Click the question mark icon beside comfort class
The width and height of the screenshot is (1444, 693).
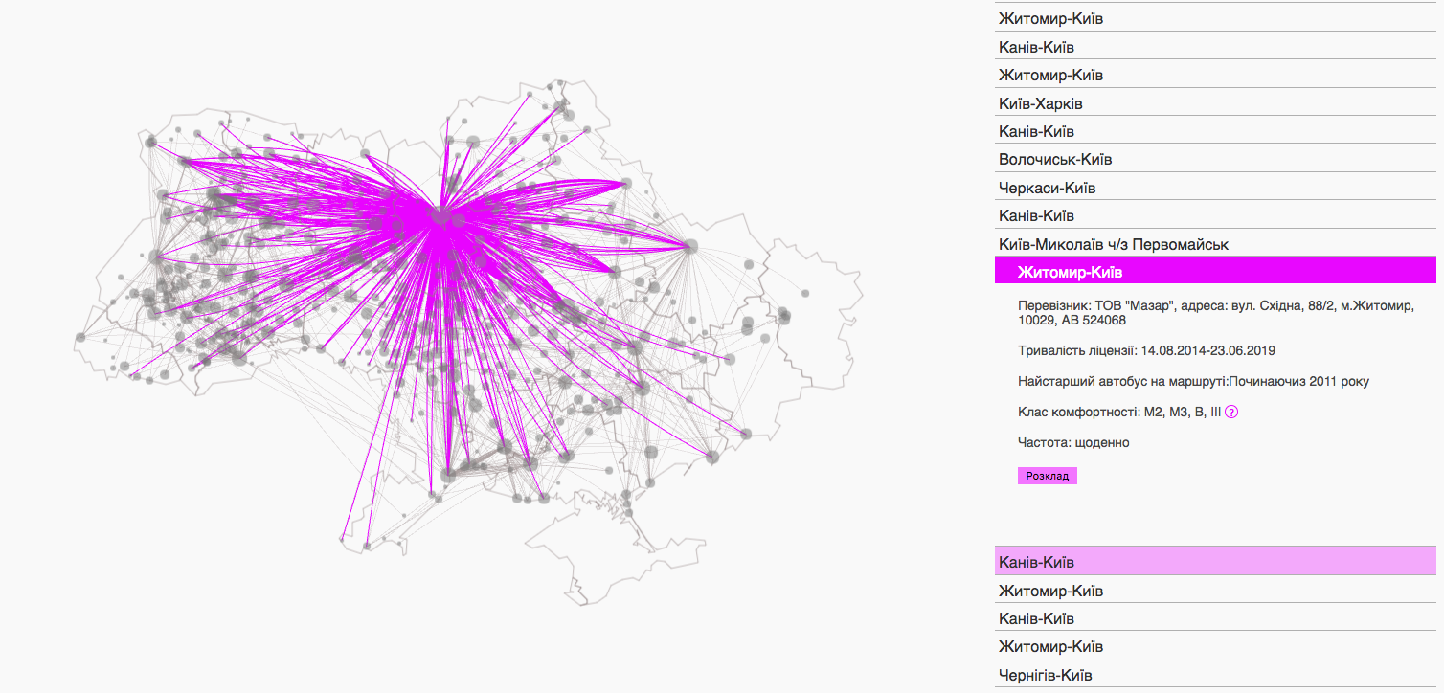pos(1231,412)
